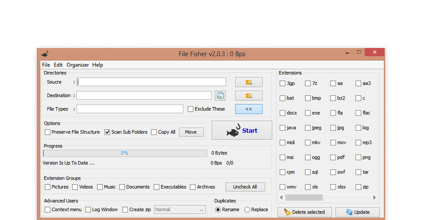421x220 pixels.
Task: Click the right chevron below extensions list
Action: tap(374, 197)
